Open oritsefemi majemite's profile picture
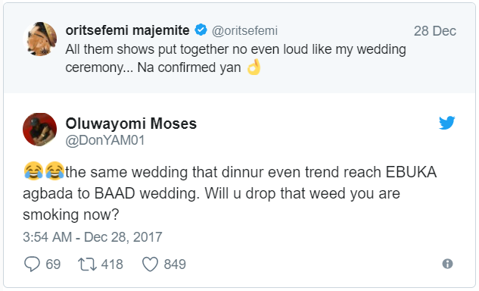Screen dimensions: 479x291 [39, 39]
